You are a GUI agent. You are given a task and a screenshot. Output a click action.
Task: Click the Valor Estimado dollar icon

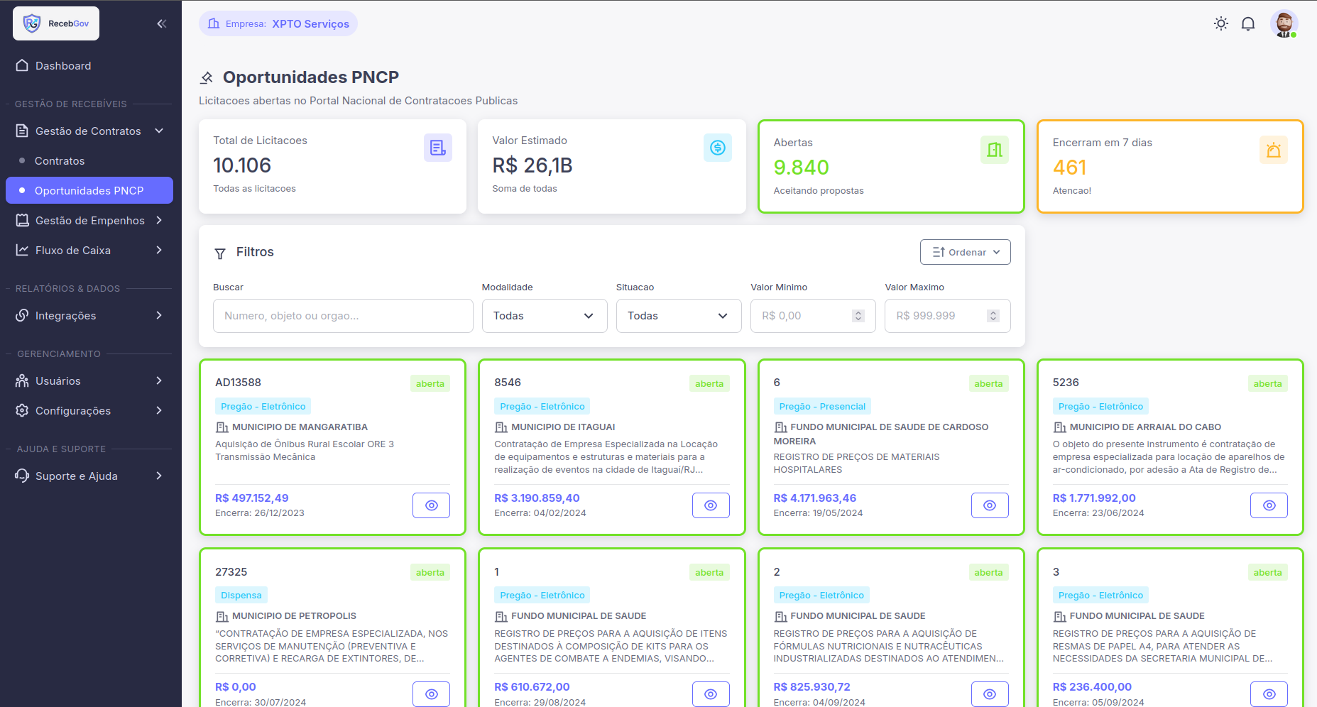717,148
